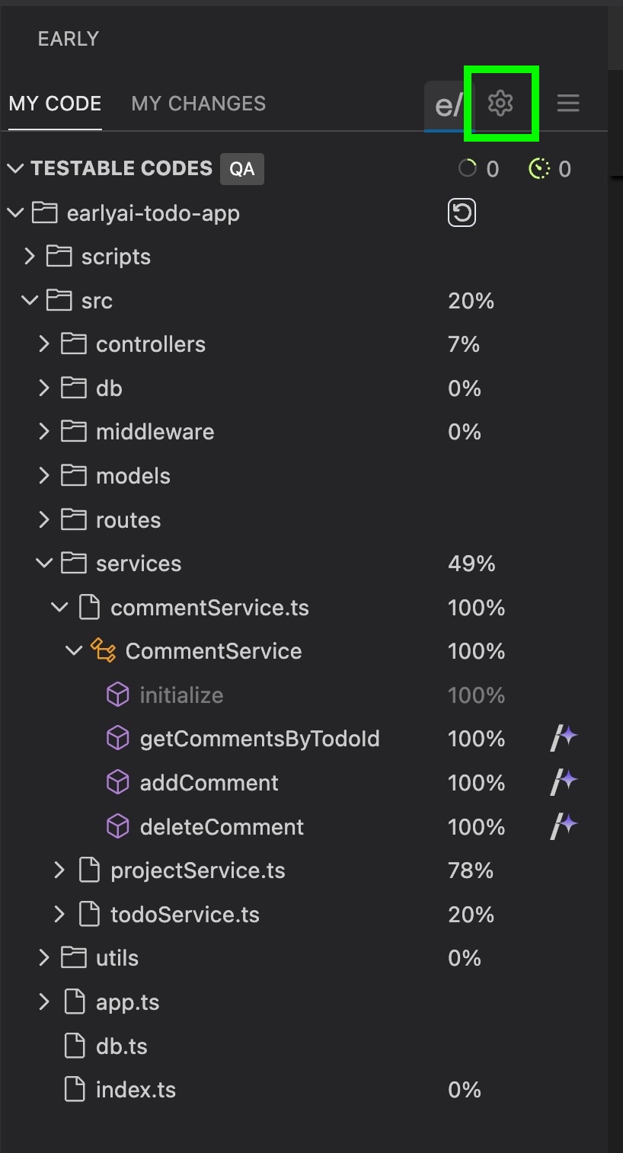Click the sparkle icon next to addComment

[x=564, y=782]
